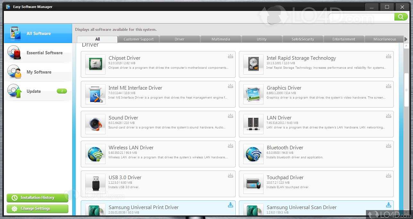Switch to the All tab

pyautogui.click(x=97, y=39)
